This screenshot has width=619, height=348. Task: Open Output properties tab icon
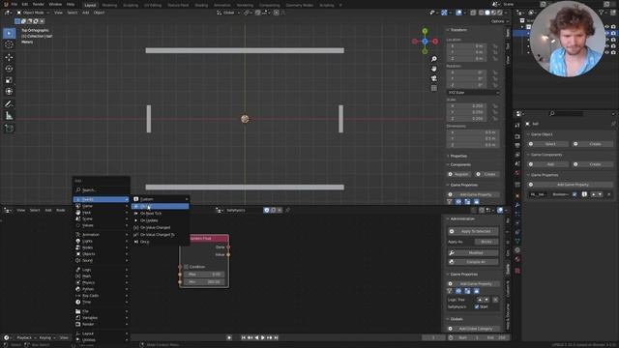tap(517, 146)
